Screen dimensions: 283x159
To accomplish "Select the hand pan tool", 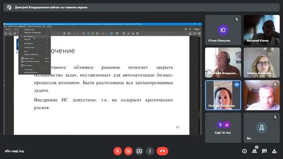I will 88,34.
